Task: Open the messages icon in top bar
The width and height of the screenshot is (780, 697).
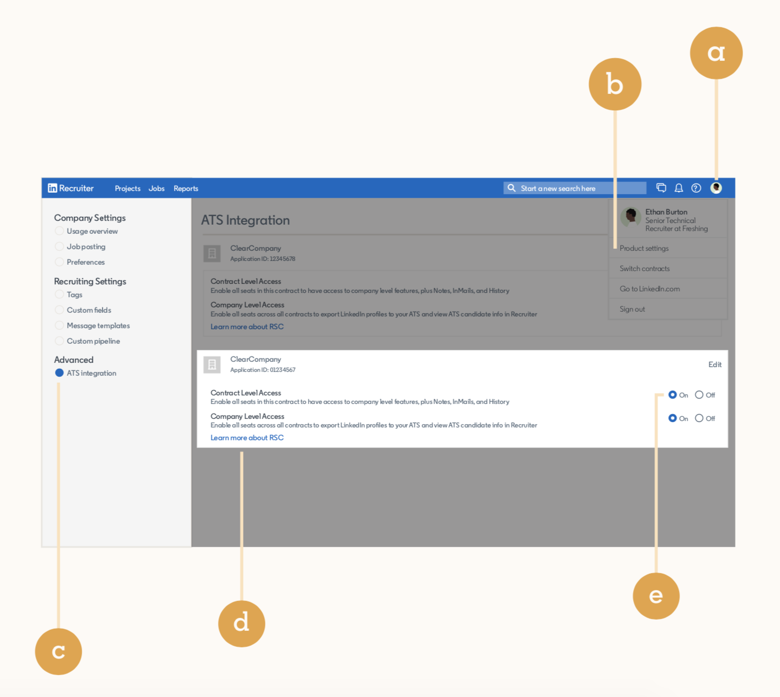Action: coord(661,188)
